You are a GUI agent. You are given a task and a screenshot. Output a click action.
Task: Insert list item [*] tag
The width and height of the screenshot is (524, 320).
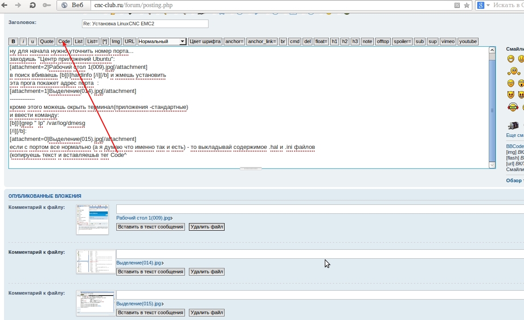pos(105,41)
